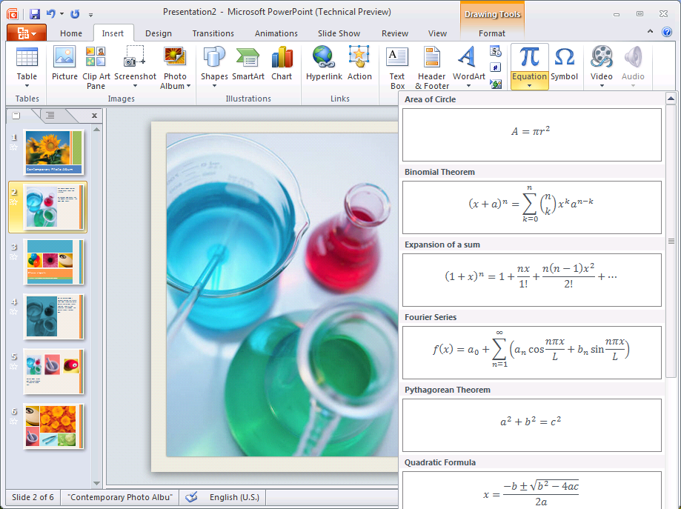Click the Audio speaker icon
The height and width of the screenshot is (509, 681).
pos(633,58)
